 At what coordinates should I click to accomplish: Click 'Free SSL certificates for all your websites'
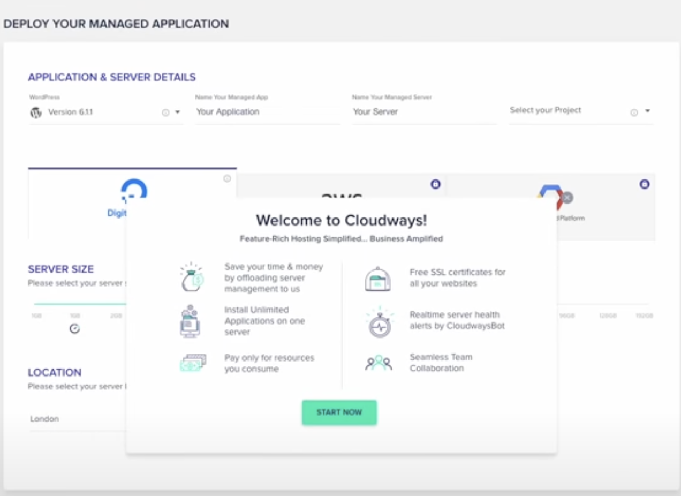pyautogui.click(x=457, y=277)
